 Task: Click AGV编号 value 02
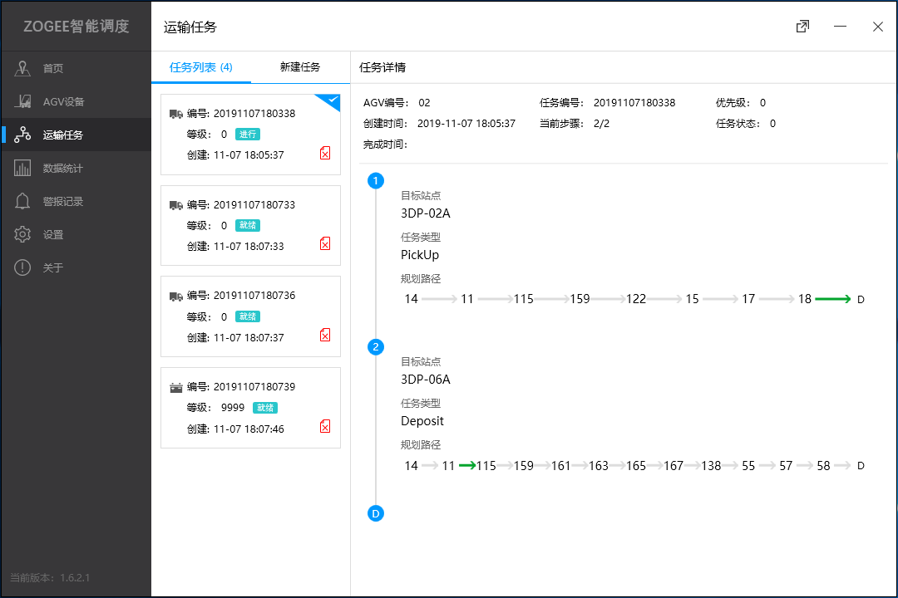[x=424, y=102]
